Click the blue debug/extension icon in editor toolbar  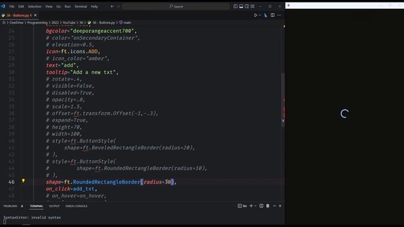tap(266, 15)
